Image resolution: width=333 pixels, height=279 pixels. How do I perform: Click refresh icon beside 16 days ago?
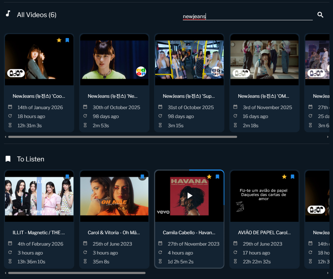pyautogui.click(x=235, y=116)
